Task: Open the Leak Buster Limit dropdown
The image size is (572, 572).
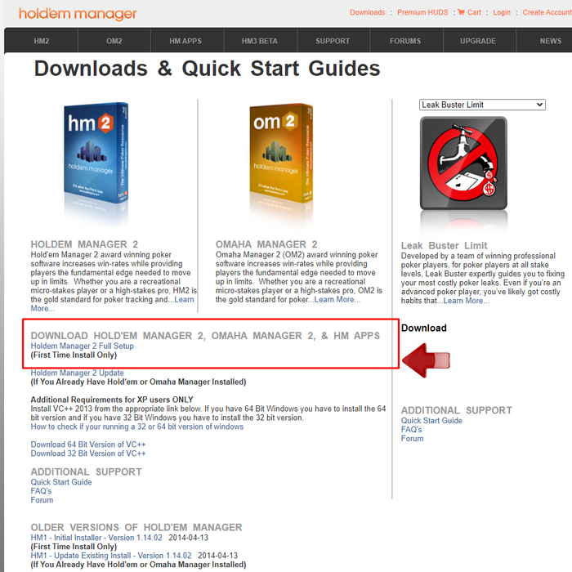Action: pyautogui.click(x=482, y=105)
